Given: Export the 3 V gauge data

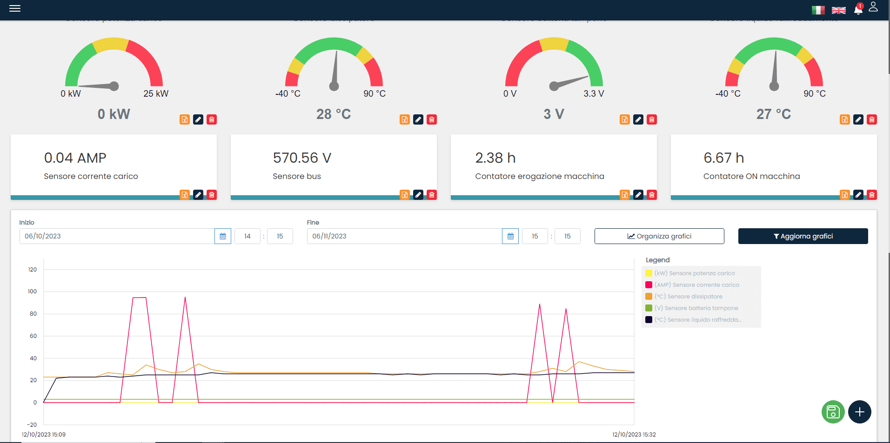Looking at the screenshot, I should point(625,119).
